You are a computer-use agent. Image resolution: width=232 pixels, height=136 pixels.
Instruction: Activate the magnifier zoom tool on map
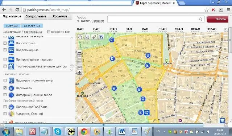coord(87,37)
